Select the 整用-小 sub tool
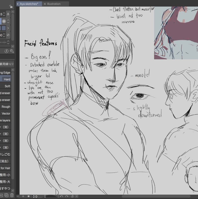The image size is (198, 199). pyautogui.click(x=5, y=175)
